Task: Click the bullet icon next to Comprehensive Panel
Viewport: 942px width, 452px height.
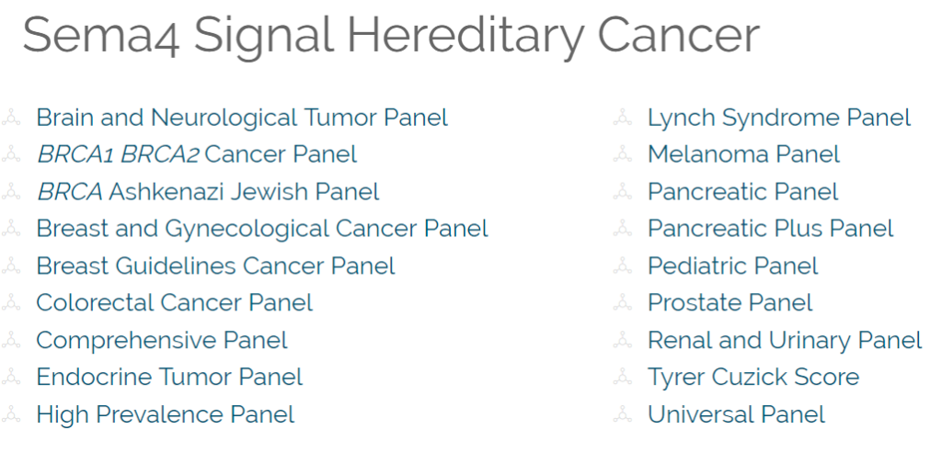Action: point(11,340)
